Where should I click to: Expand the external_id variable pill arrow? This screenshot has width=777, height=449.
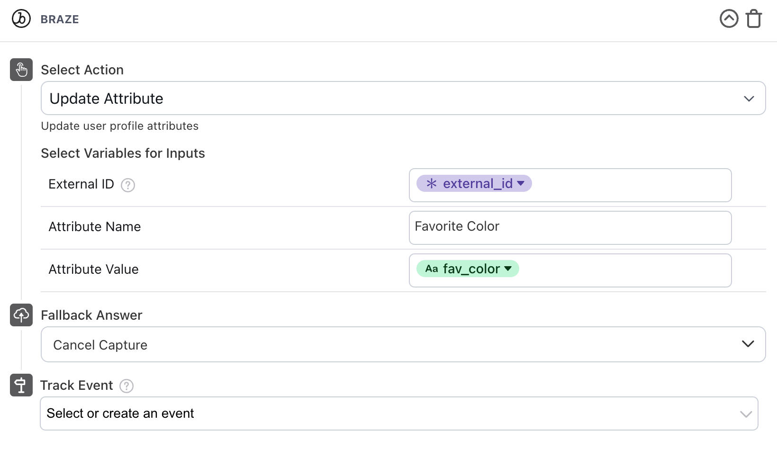click(521, 183)
